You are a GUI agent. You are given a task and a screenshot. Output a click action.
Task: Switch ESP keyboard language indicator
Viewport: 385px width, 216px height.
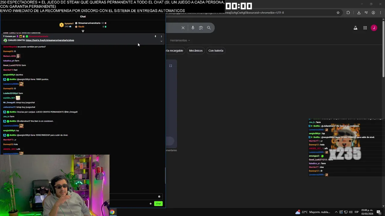(356, 212)
